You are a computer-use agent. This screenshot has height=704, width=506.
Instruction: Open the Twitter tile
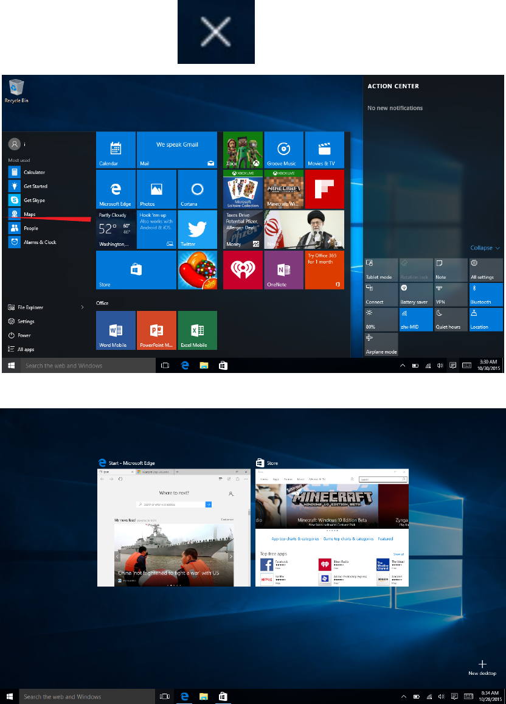pyautogui.click(x=198, y=229)
